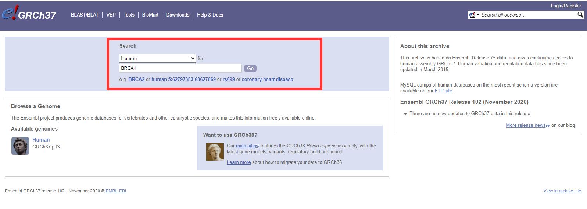Click the BRCA1 search text field
This screenshot has height=209, width=587.
[x=180, y=68]
